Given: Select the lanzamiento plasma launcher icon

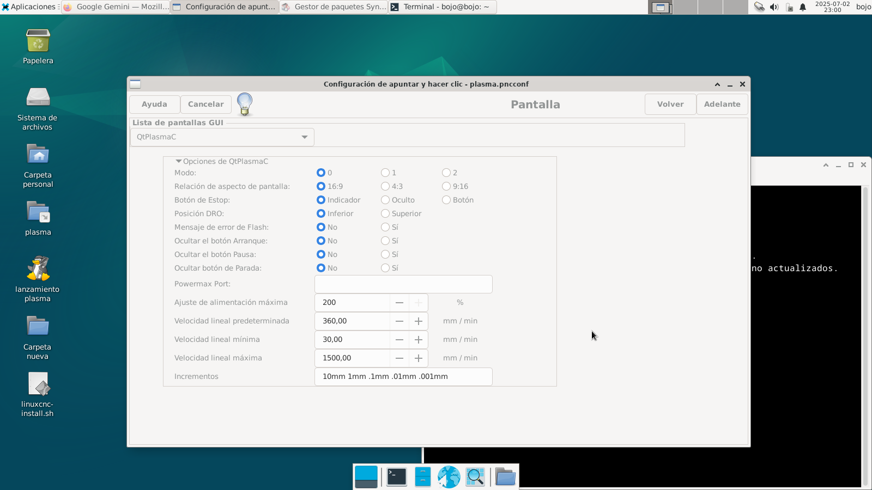Looking at the screenshot, I should click(x=38, y=268).
